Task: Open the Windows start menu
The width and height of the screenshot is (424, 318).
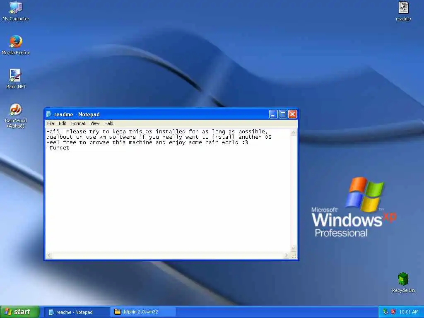Action: pyautogui.click(x=20, y=312)
